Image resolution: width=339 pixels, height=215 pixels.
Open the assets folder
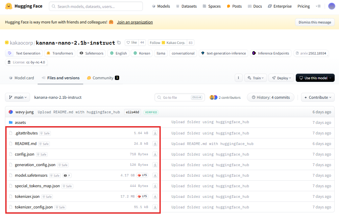[x=20, y=123]
